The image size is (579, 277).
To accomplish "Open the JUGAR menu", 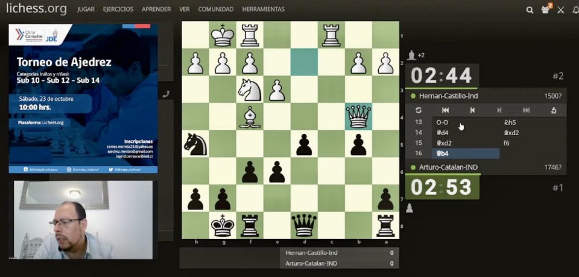I will [87, 10].
